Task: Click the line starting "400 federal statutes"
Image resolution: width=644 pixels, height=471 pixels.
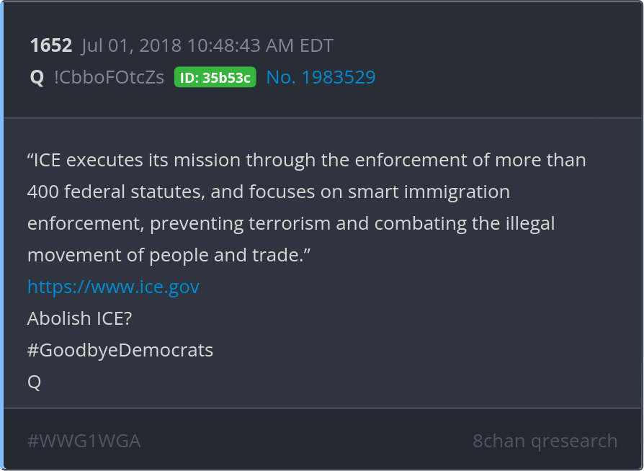Action: point(268,192)
